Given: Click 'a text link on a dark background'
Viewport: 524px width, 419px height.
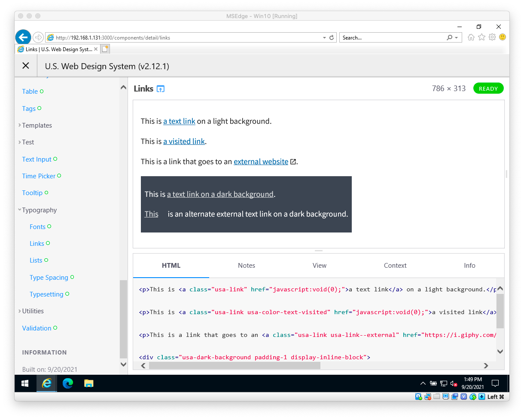Looking at the screenshot, I should tap(220, 194).
